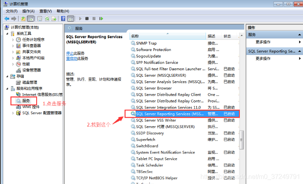
Task: Select the SogouUpdate service
Action: coord(185,56)
